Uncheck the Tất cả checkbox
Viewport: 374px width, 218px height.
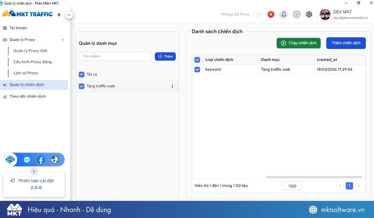click(81, 75)
